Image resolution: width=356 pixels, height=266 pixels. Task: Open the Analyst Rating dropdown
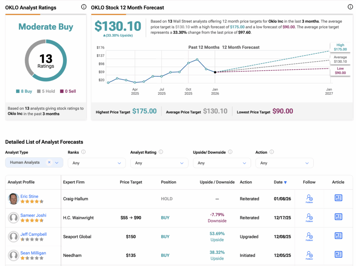[x=159, y=163]
